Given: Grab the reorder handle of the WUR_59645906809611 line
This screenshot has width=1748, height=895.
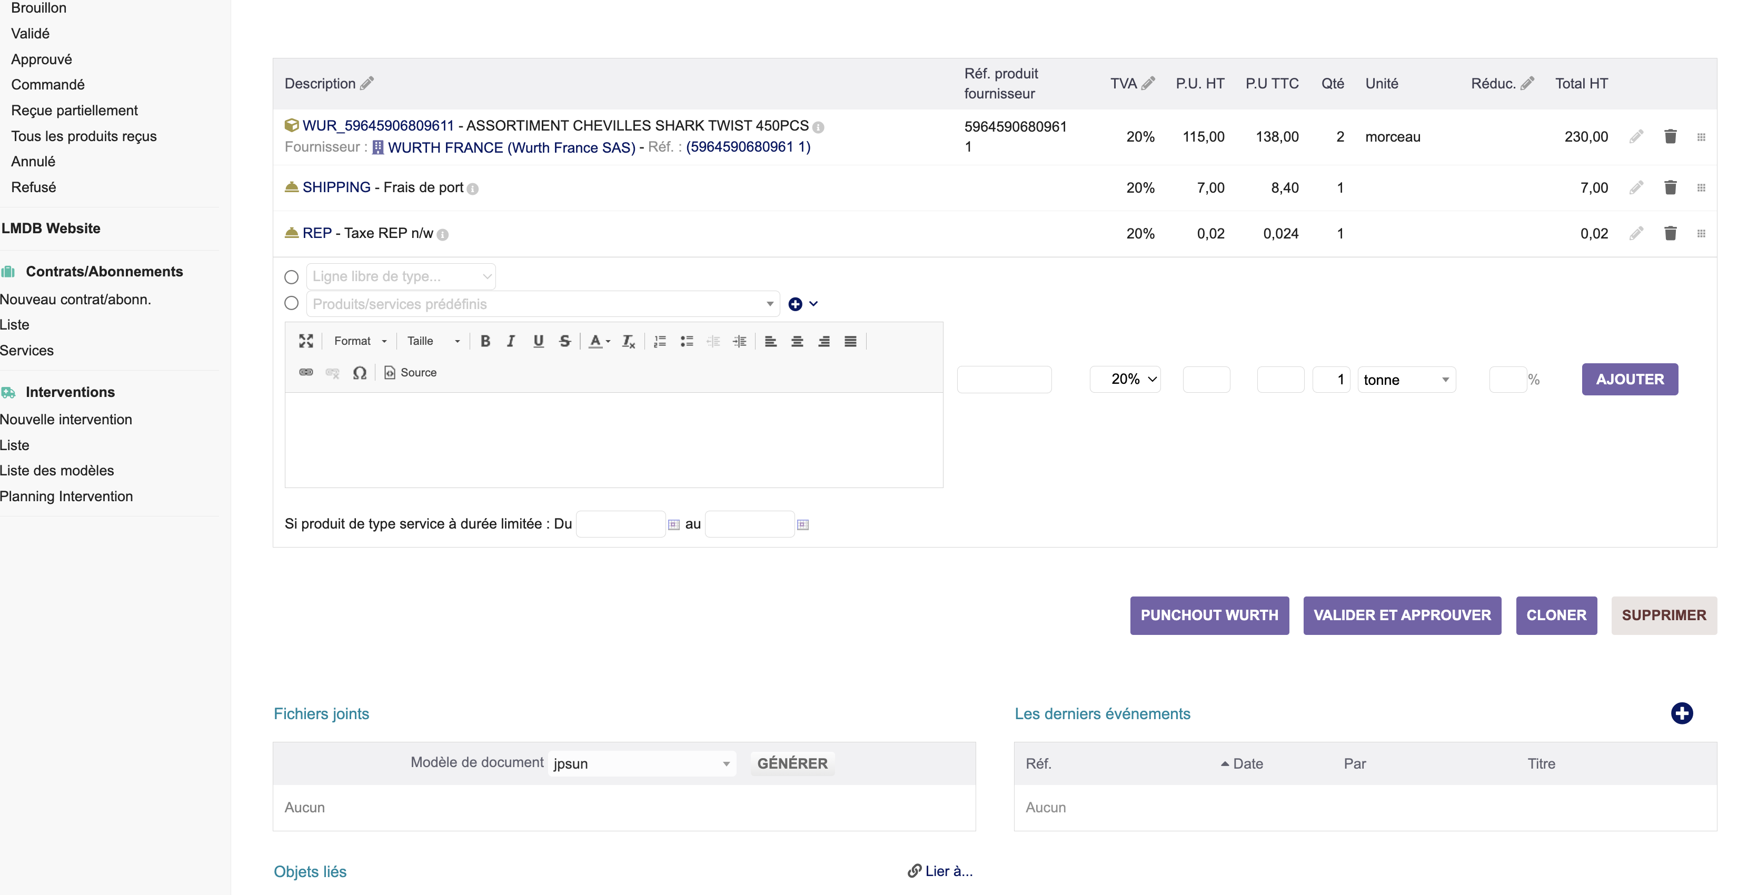Looking at the screenshot, I should [x=1701, y=137].
